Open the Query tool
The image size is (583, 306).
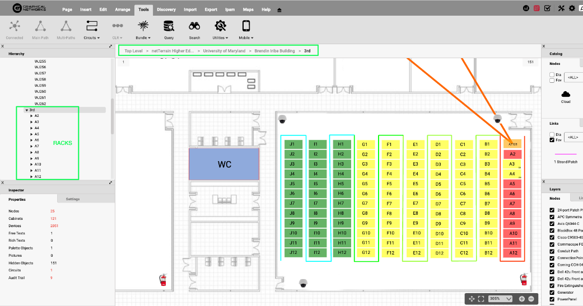tap(169, 29)
